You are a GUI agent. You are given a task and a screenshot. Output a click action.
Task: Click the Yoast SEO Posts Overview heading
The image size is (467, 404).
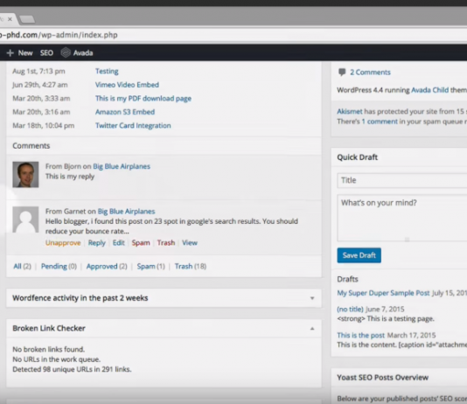[x=382, y=378]
